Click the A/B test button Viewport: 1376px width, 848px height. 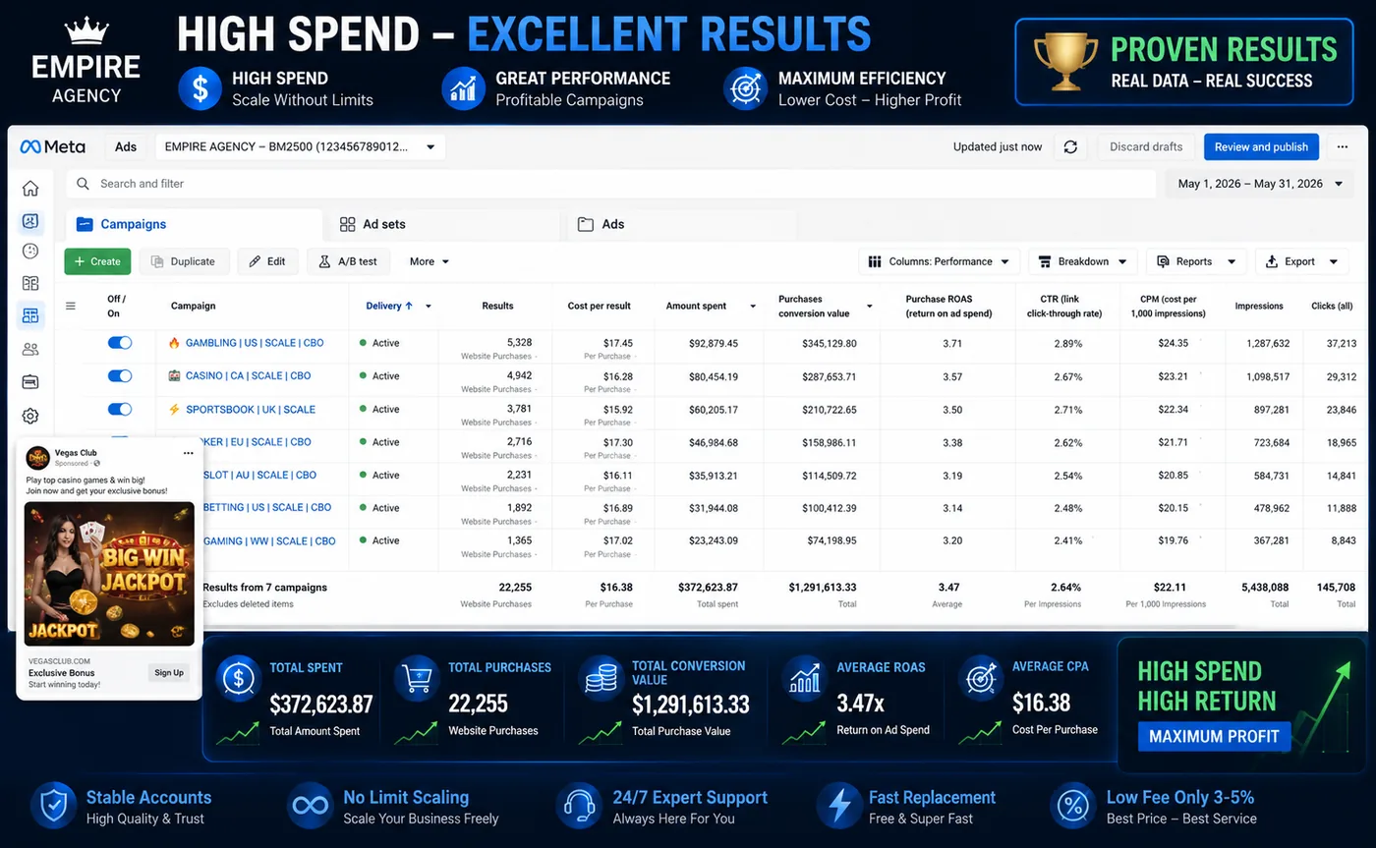349,261
